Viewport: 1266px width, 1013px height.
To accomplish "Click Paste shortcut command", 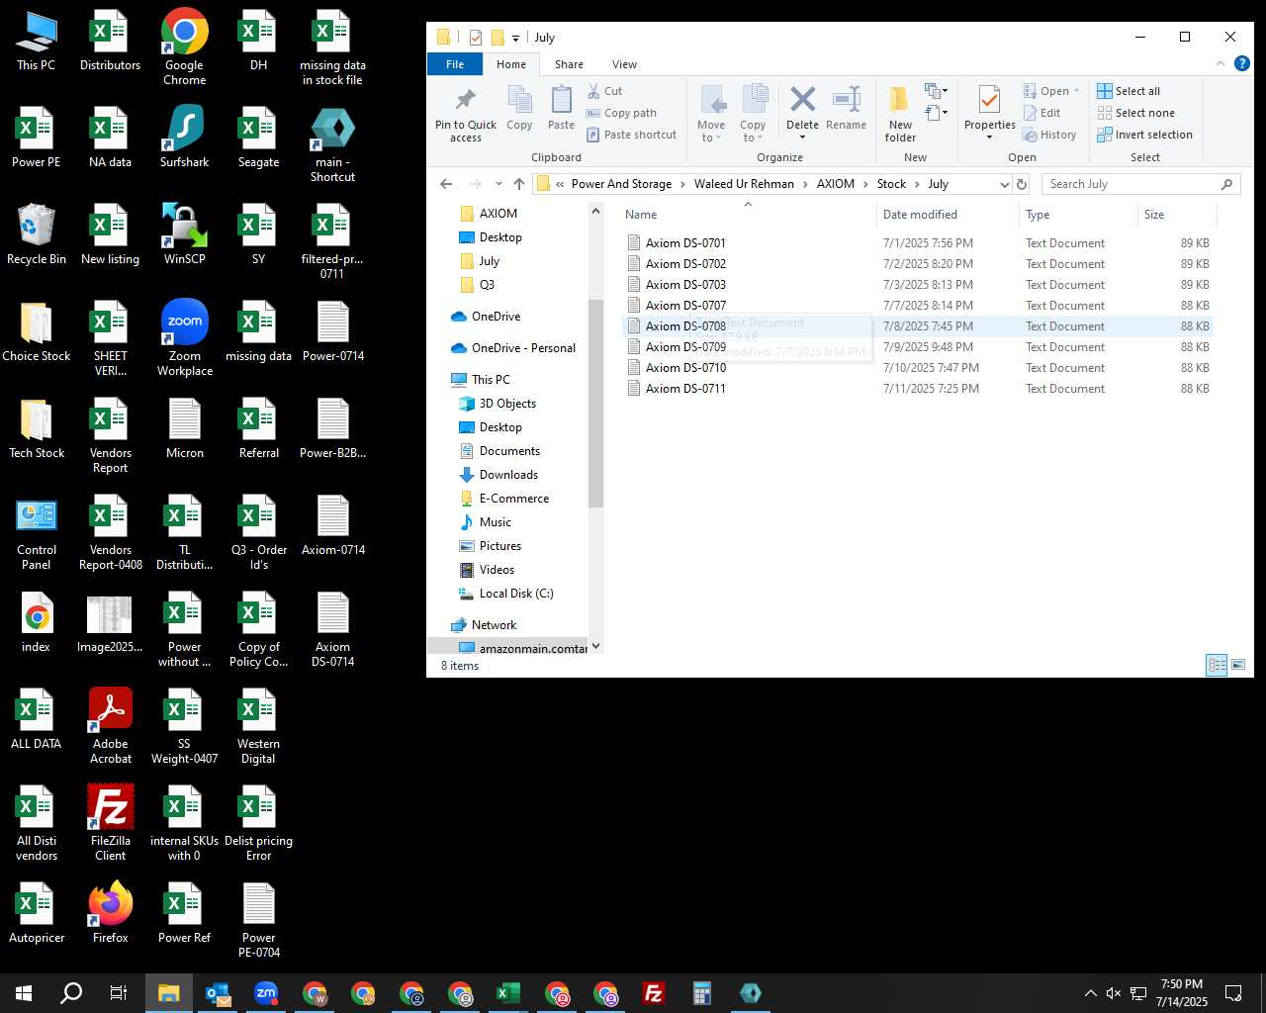I will click(632, 135).
